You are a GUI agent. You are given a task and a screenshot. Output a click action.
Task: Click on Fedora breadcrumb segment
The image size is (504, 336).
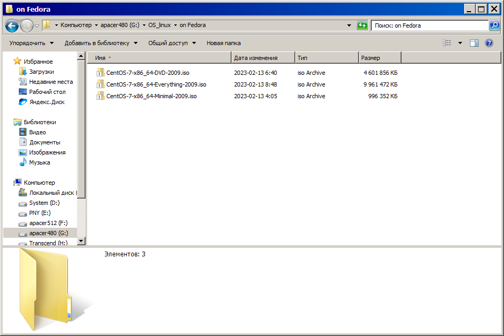pos(193,25)
